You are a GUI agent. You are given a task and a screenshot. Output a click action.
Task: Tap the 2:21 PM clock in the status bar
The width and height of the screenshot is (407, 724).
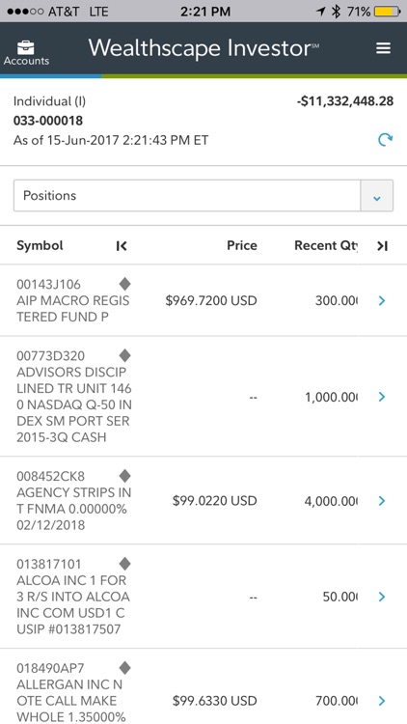204,11
